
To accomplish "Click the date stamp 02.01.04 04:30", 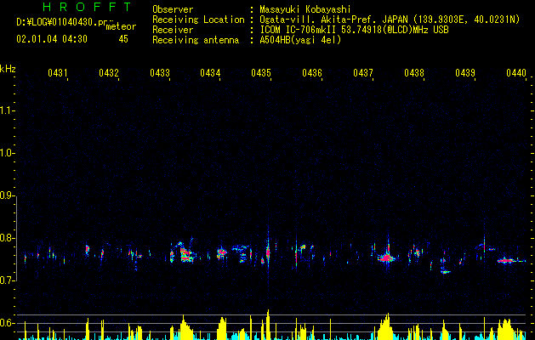I will pos(52,39).
